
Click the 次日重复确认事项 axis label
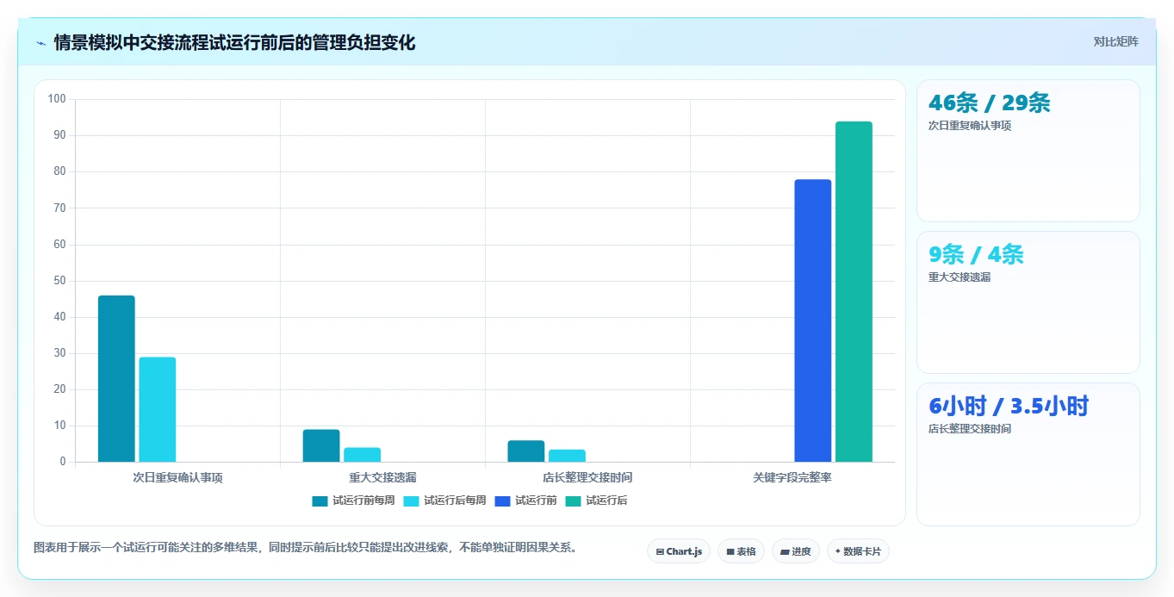point(177,477)
